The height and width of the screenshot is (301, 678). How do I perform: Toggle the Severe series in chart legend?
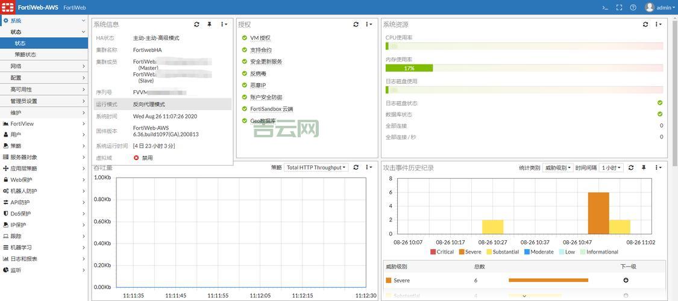(x=469, y=252)
